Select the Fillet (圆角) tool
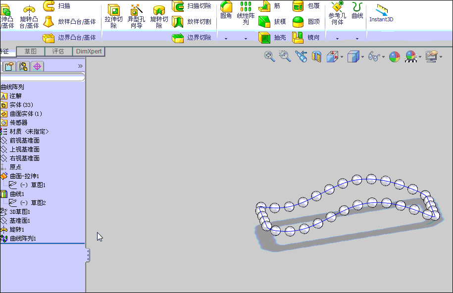The height and width of the screenshot is (293, 453). 226,10
